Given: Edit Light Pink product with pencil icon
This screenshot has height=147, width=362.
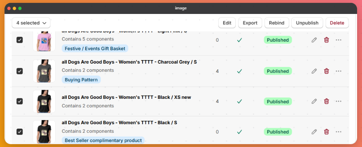Looking at the screenshot, I should (x=314, y=40).
